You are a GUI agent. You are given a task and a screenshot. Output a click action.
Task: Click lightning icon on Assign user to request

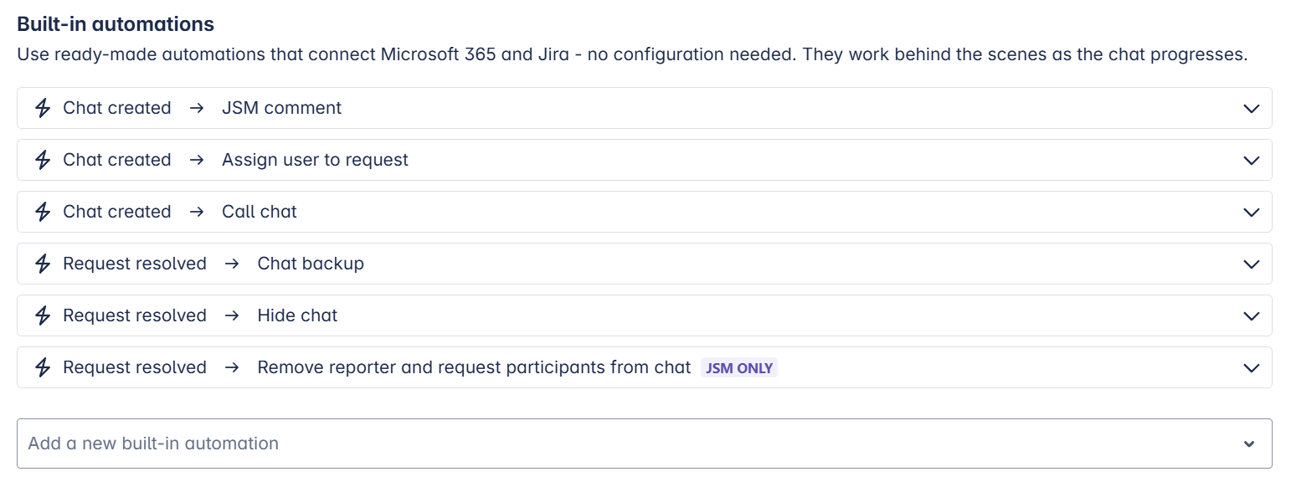pos(43,160)
